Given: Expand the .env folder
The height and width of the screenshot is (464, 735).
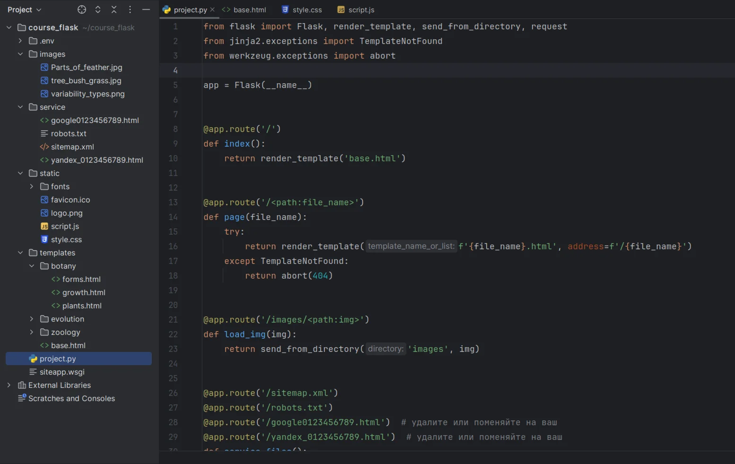Looking at the screenshot, I should pos(20,41).
